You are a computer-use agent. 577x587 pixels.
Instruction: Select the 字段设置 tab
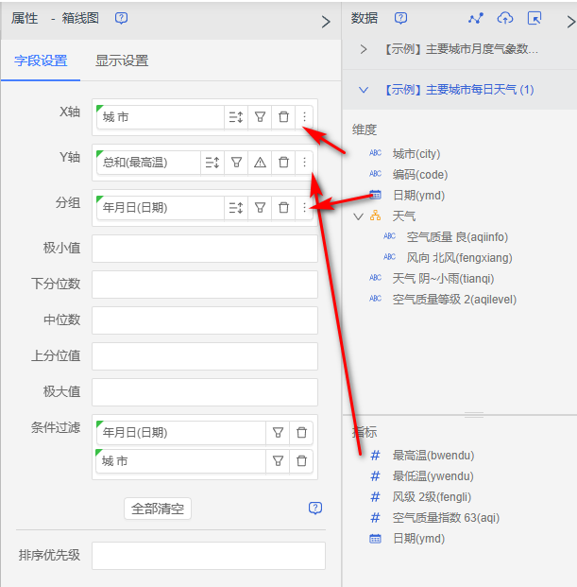[x=41, y=61]
